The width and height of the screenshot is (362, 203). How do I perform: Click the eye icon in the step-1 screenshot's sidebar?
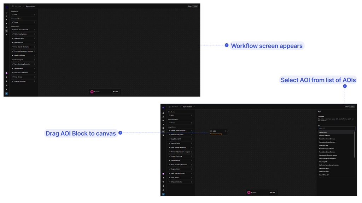[6, 81]
